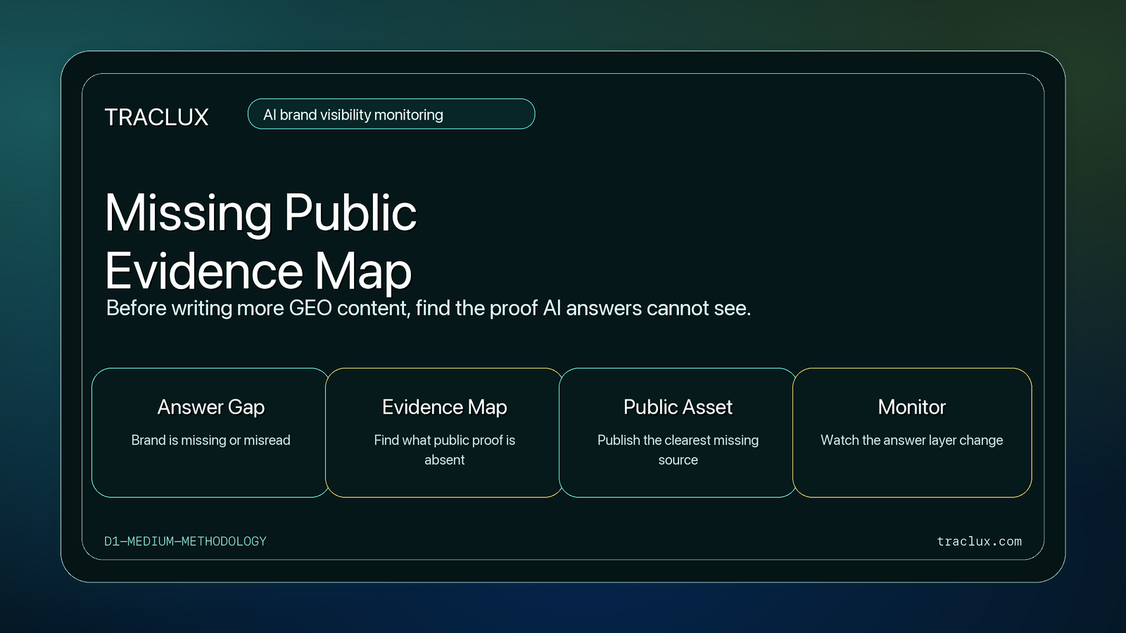Click the TRACLUX logo text
The height and width of the screenshot is (633, 1126).
pos(156,117)
